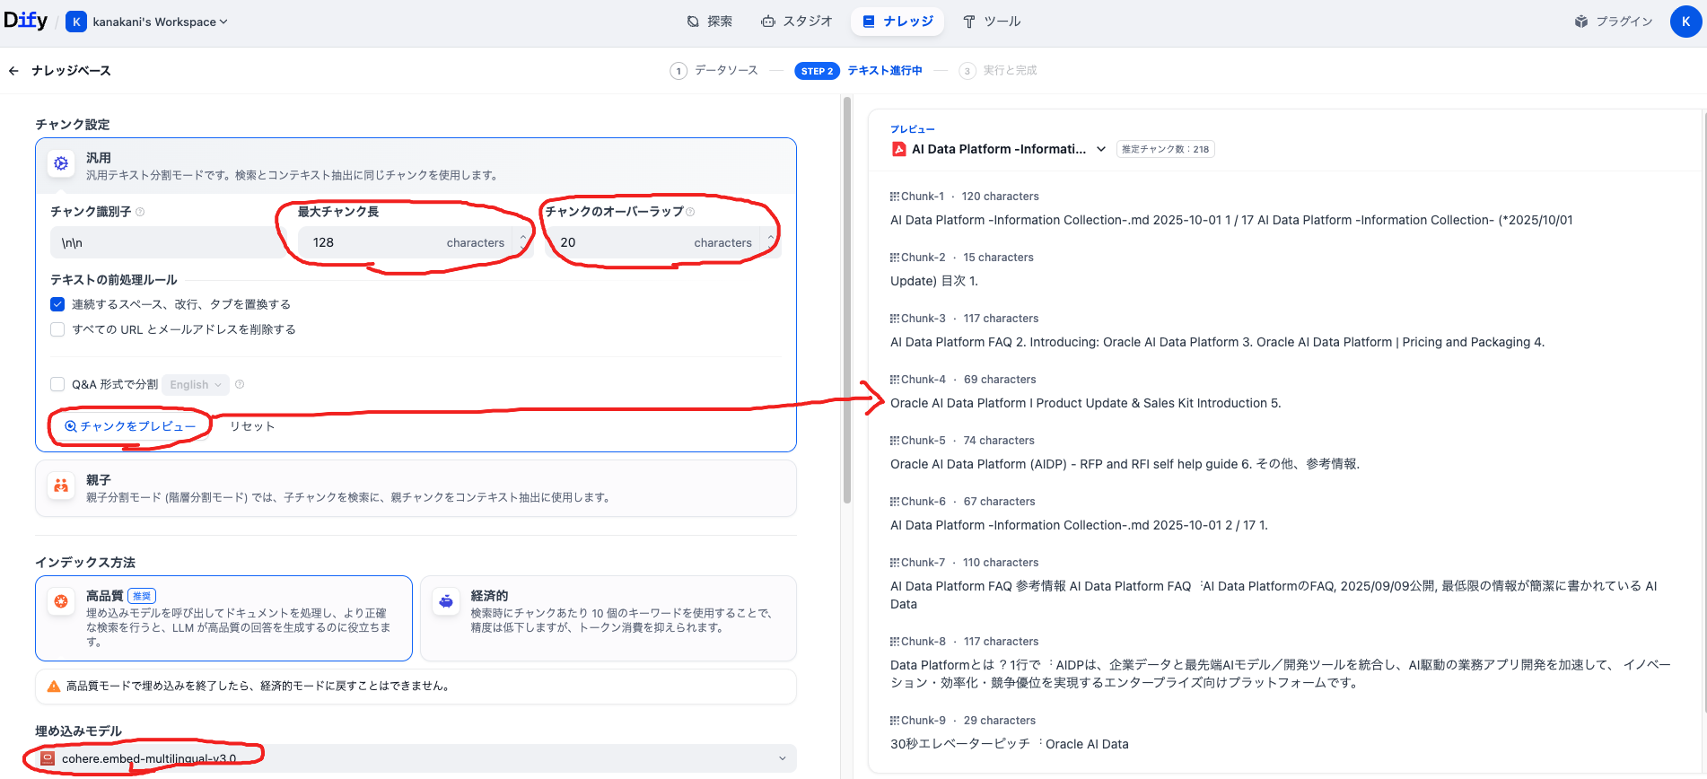Click the Dify logo
Screen dimensions: 1707x779
pos(25,21)
